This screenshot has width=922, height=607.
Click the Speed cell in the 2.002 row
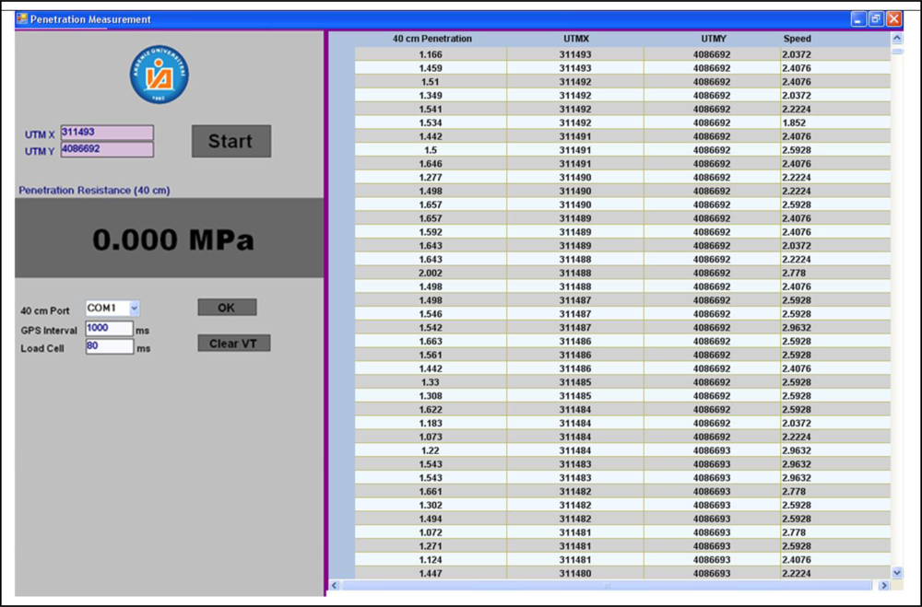(835, 274)
